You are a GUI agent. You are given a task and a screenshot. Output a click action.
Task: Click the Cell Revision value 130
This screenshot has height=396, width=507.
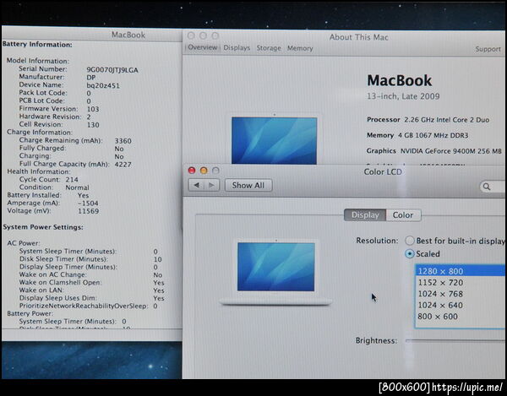(x=93, y=125)
